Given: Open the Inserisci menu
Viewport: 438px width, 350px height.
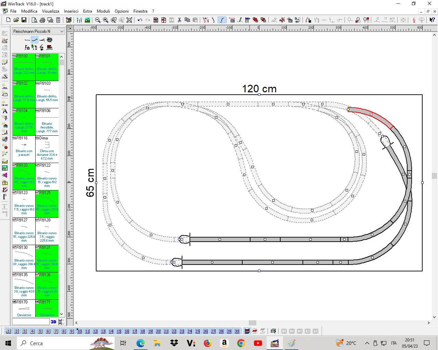Looking at the screenshot, I should (71, 11).
